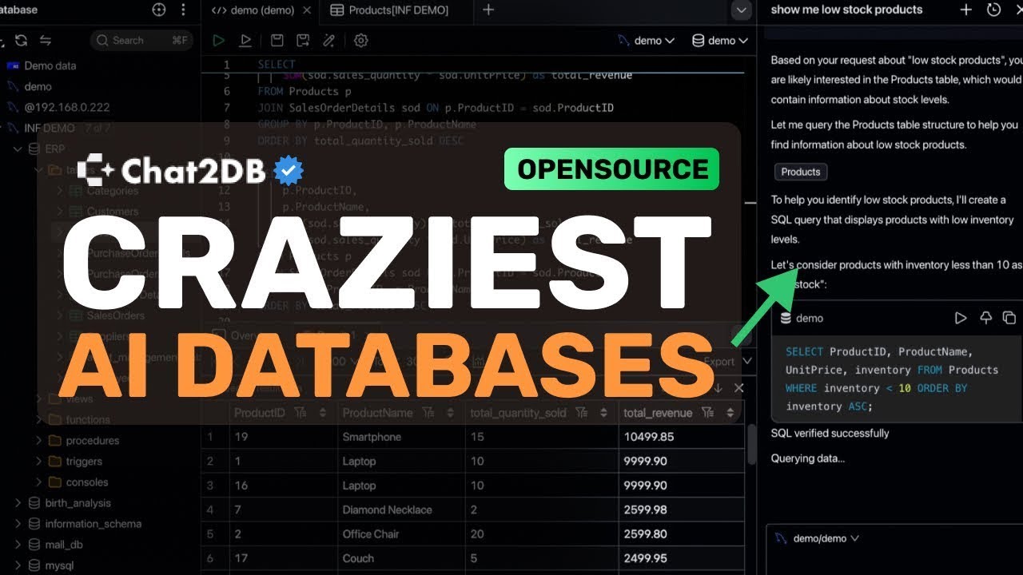Open the demo connection dropdown in editor toolbar
1023x575 pixels.
[x=648, y=40]
